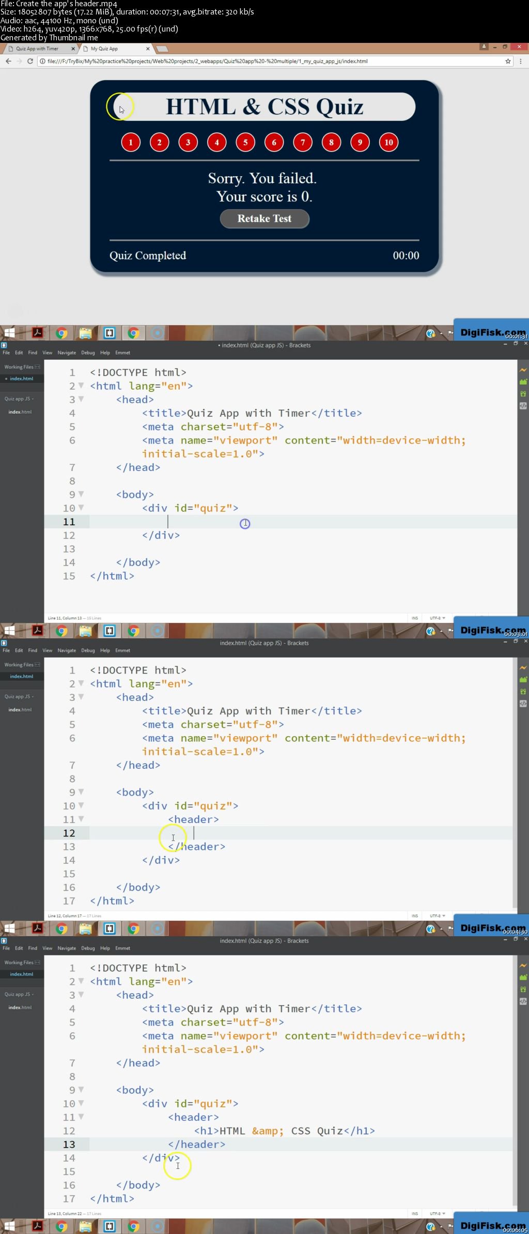Bookmark the page with the star icon

[508, 61]
